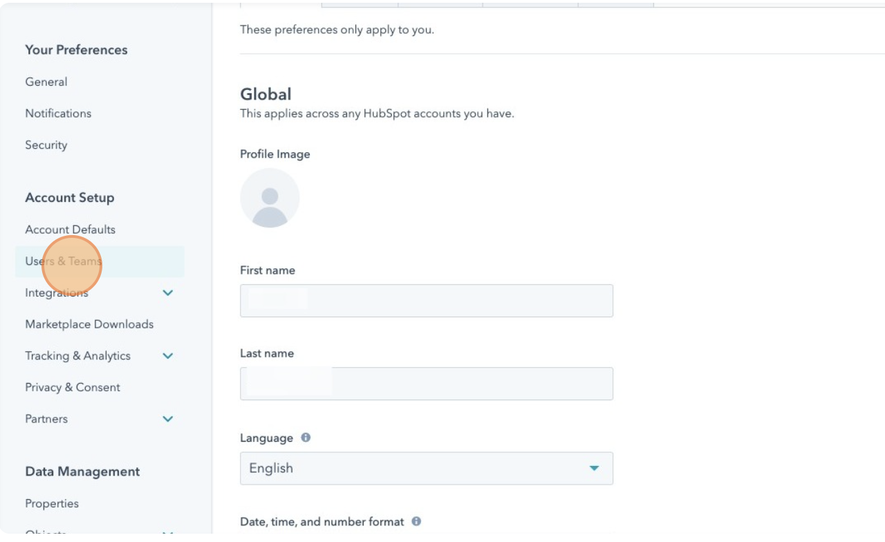Screen dimensions: 885x542
Task: Open Account Defaults under Account Setup
Action: [70, 229]
